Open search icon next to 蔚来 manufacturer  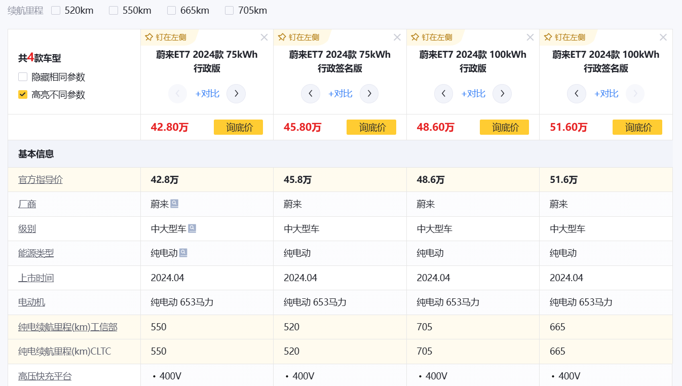click(174, 204)
